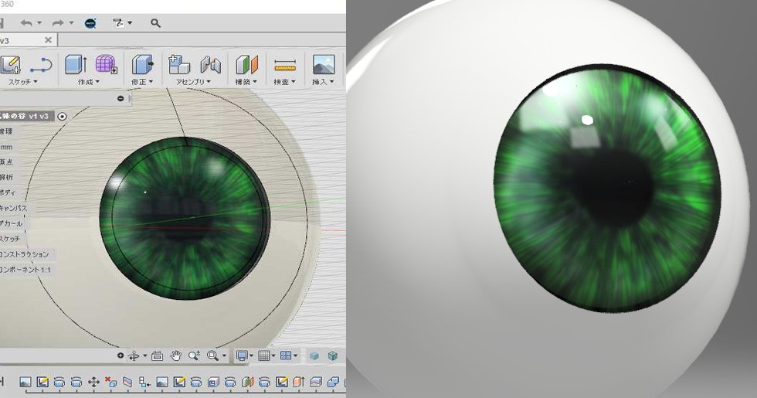
Task: Click the Display Settings monitor icon
Action: click(241, 356)
